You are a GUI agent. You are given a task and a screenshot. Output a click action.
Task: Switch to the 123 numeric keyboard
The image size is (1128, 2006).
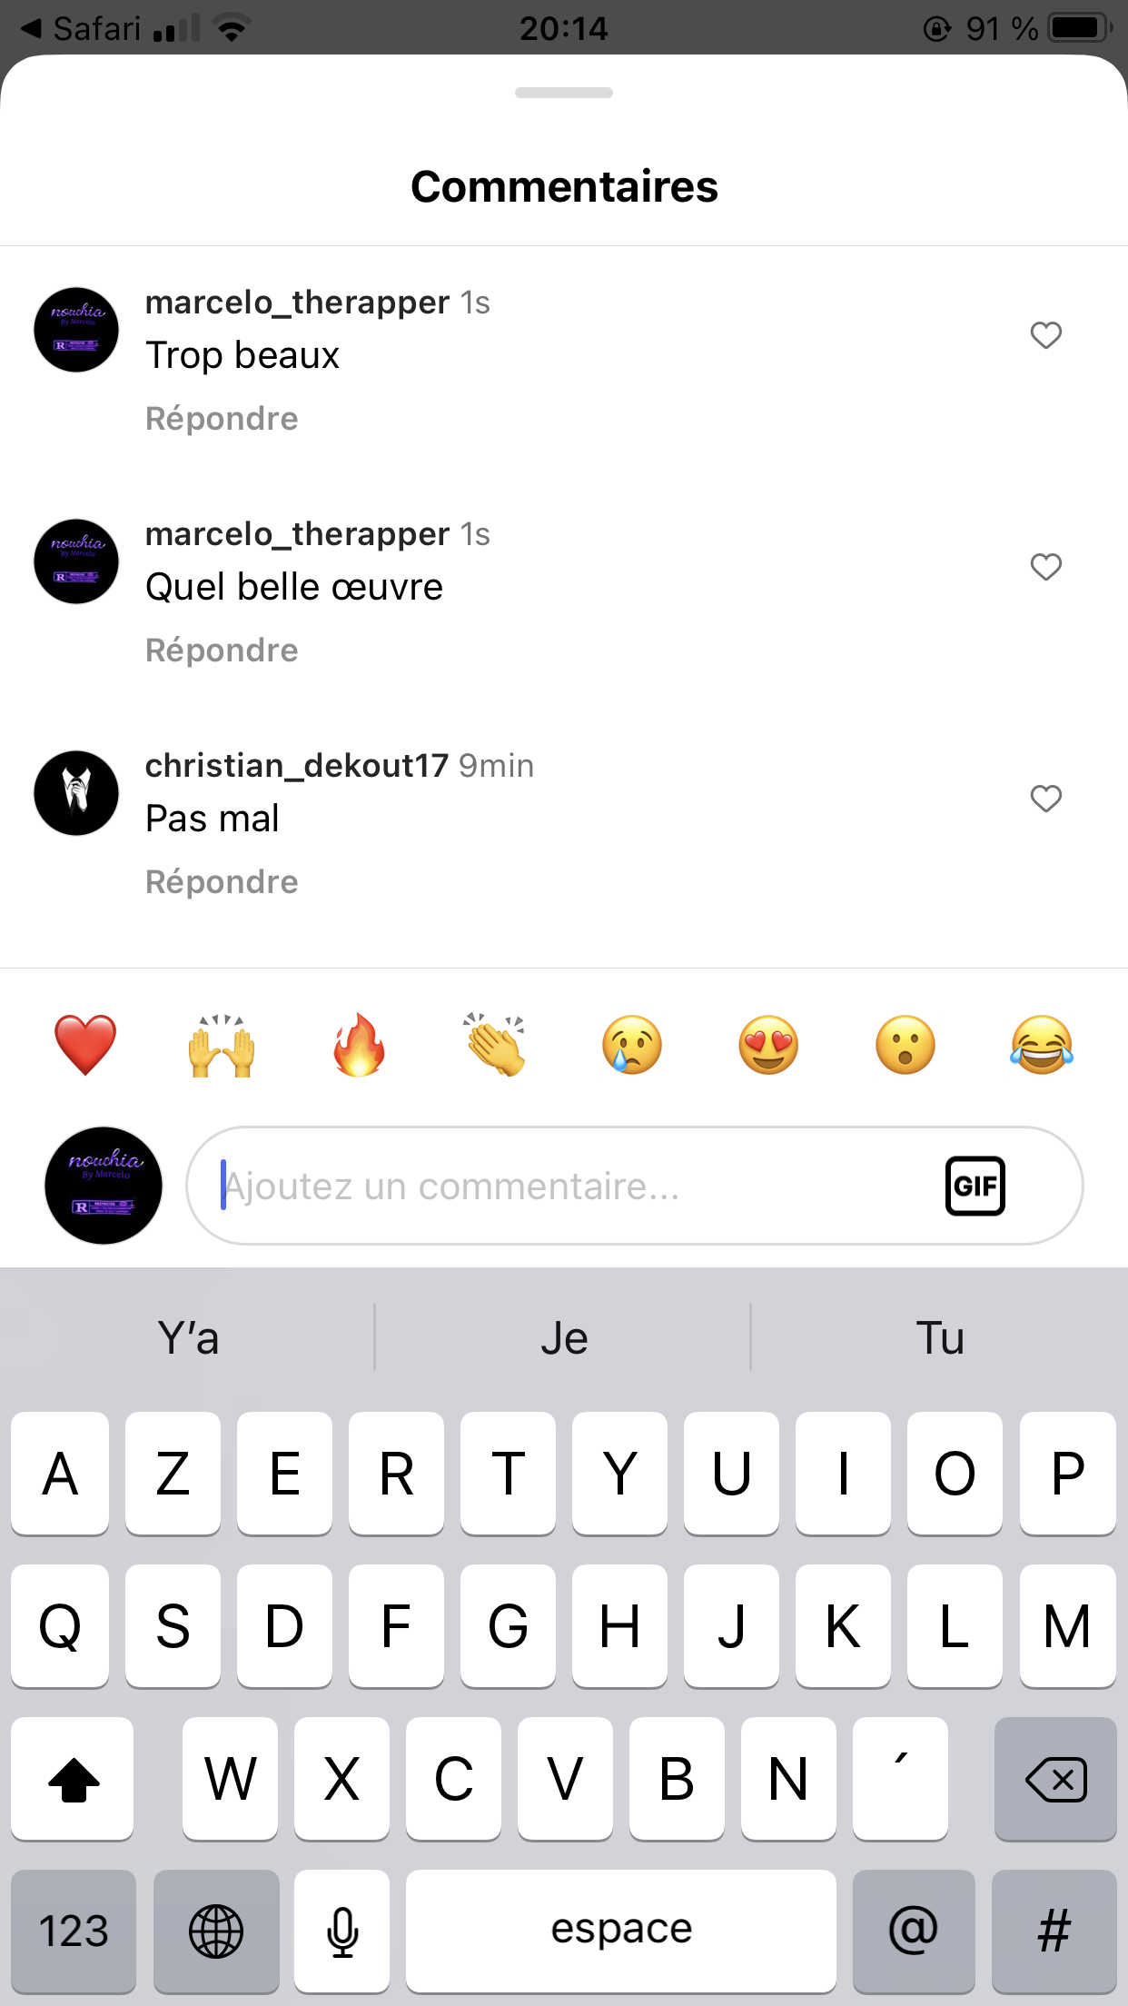74,1931
